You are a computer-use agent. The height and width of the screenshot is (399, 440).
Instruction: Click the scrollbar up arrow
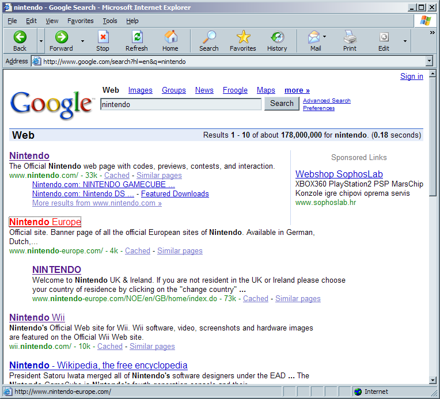tap(433, 74)
